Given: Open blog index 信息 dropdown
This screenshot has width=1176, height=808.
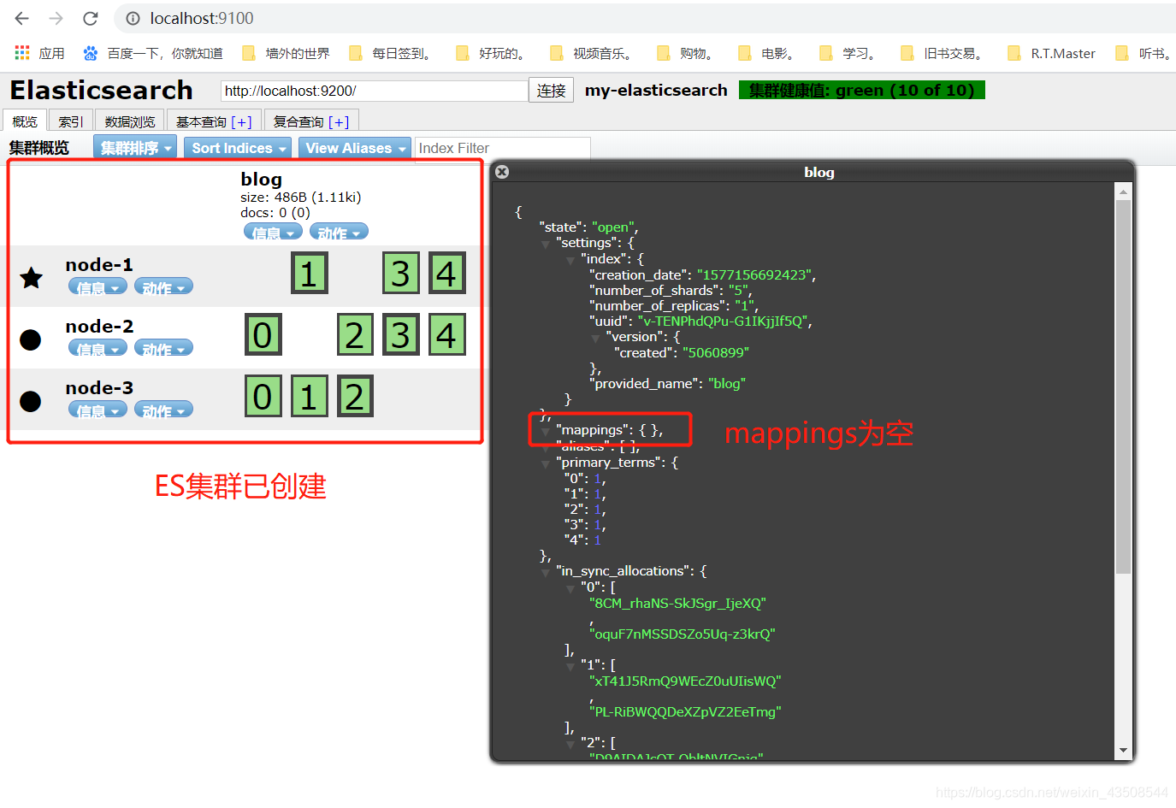Looking at the screenshot, I should point(273,232).
